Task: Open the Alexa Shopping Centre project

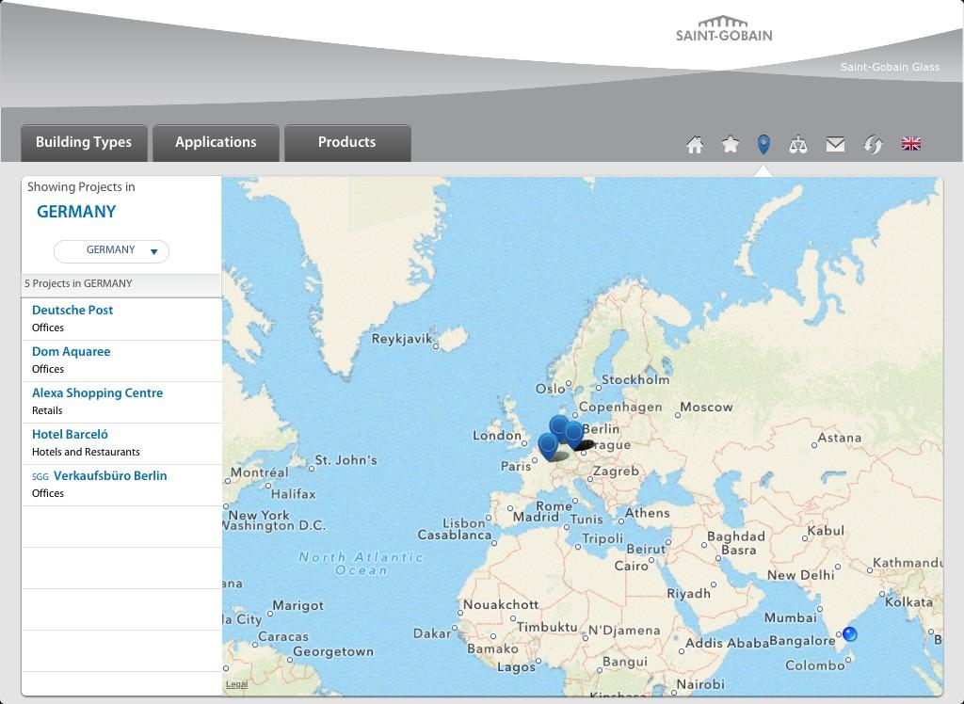Action: (121, 402)
